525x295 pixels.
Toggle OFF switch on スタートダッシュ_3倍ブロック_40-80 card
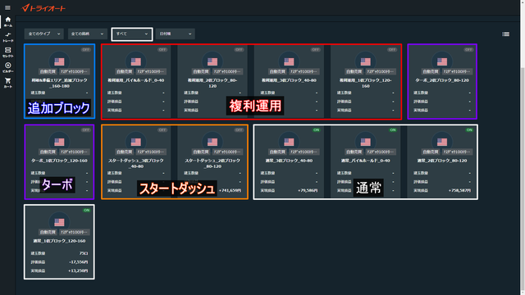162,129
